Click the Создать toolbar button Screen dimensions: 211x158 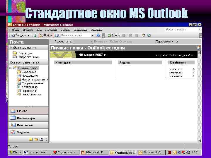pos(19,35)
